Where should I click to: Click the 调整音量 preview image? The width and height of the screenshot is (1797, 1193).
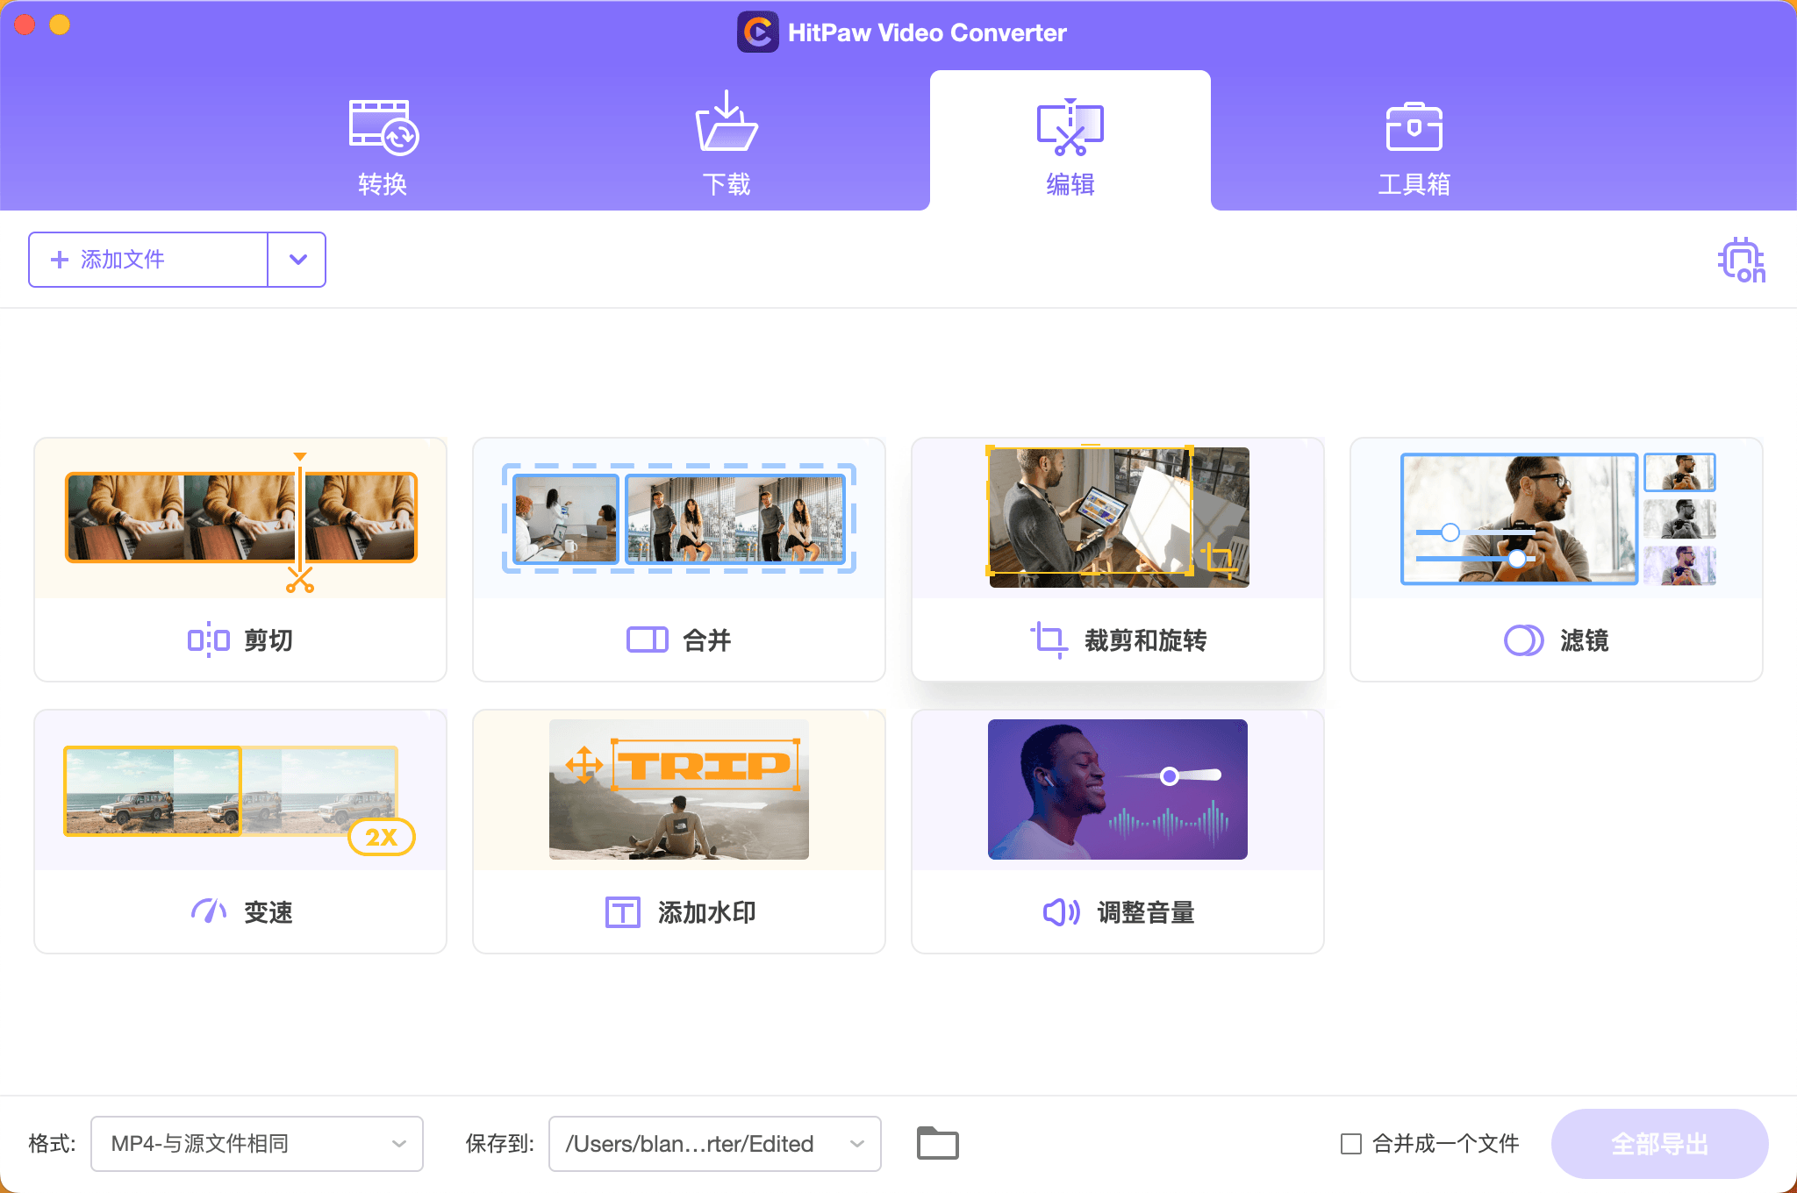pos(1118,790)
